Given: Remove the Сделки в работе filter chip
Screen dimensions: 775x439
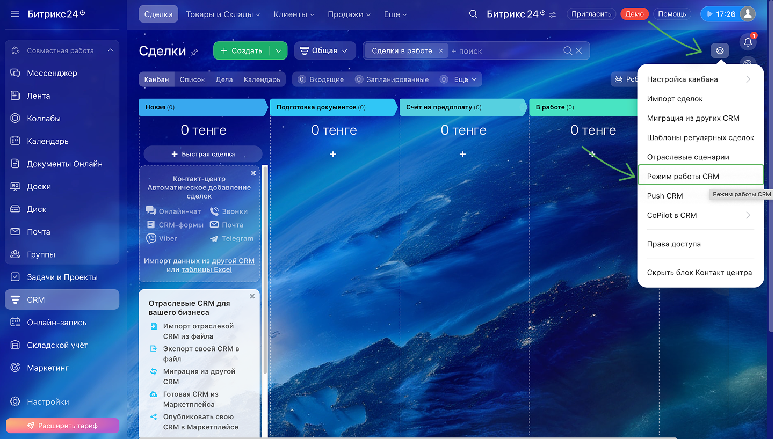Looking at the screenshot, I should click(x=440, y=51).
